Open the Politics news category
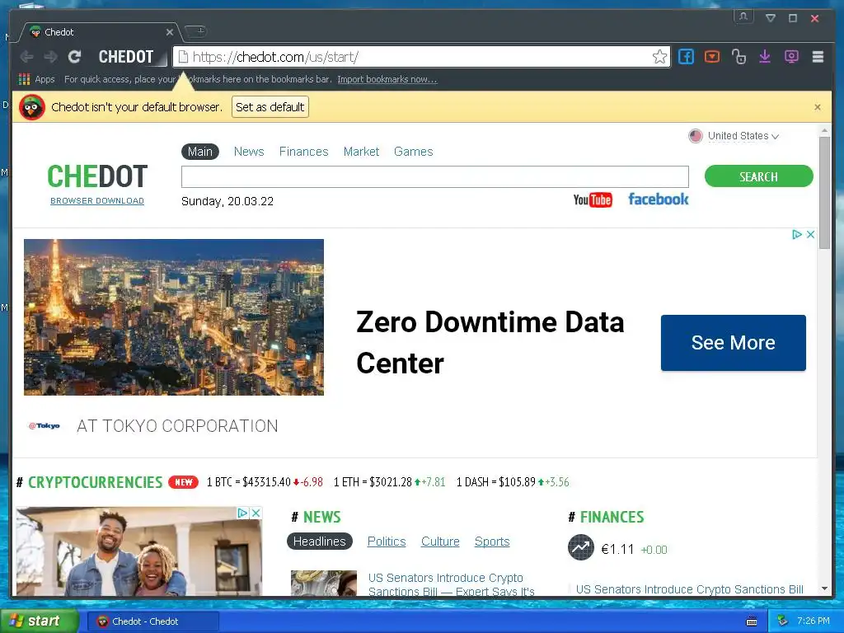The width and height of the screenshot is (844, 633). click(x=387, y=542)
